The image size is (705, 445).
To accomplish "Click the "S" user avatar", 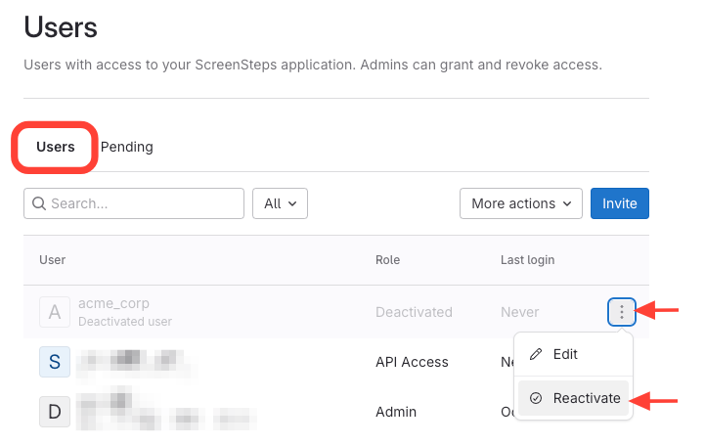I will click(55, 362).
